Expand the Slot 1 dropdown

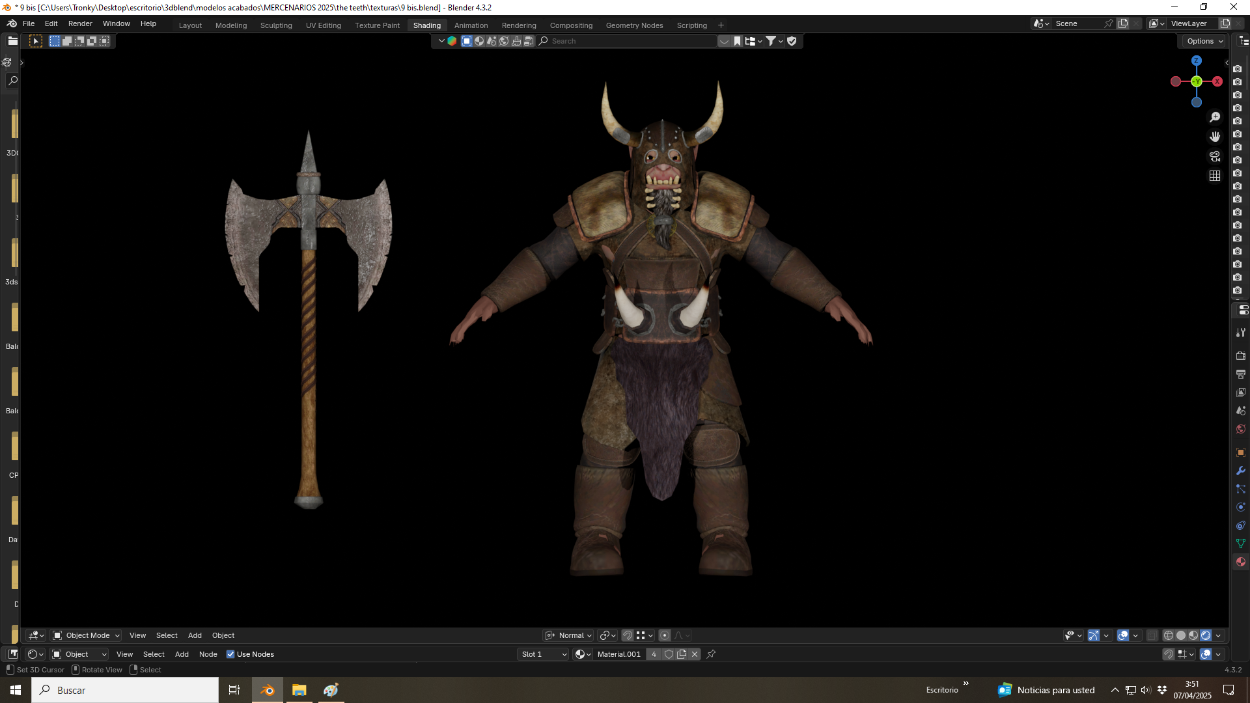point(544,654)
